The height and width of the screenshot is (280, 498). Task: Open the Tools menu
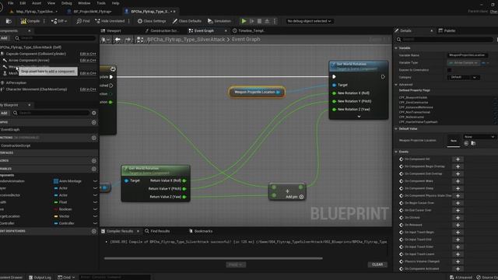(101, 3)
